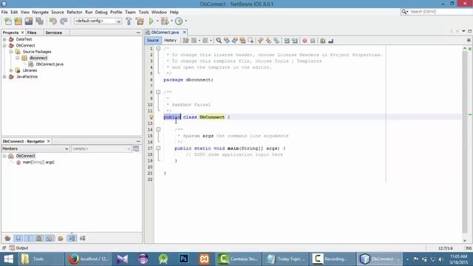Click the New Project toolbar icon
This screenshot has width=473, height=266.
pos(18,21)
